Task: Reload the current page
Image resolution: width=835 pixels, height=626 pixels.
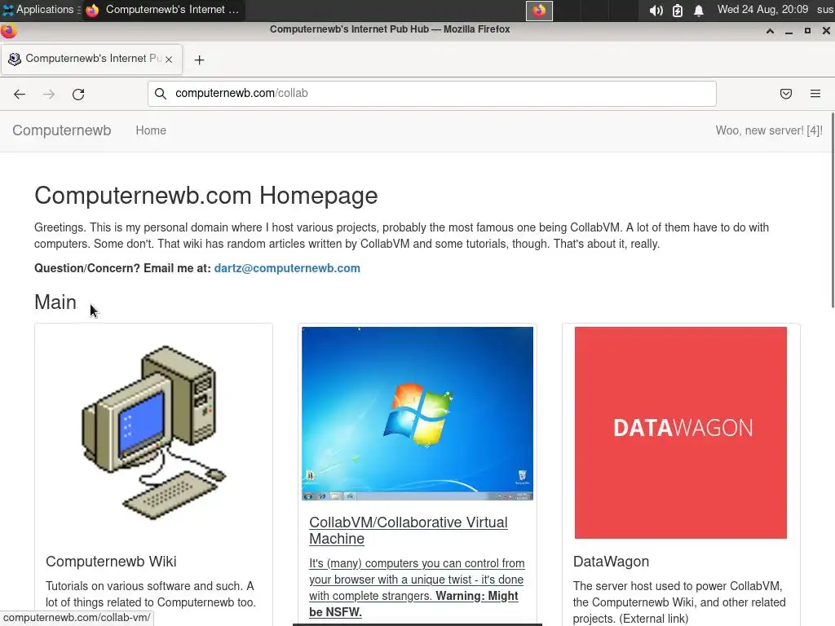Action: [x=78, y=95]
